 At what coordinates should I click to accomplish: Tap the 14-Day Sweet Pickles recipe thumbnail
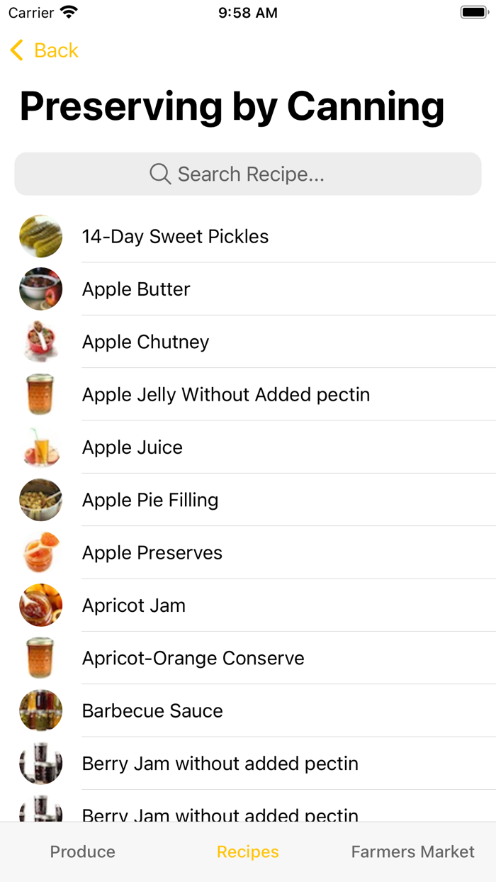point(40,236)
